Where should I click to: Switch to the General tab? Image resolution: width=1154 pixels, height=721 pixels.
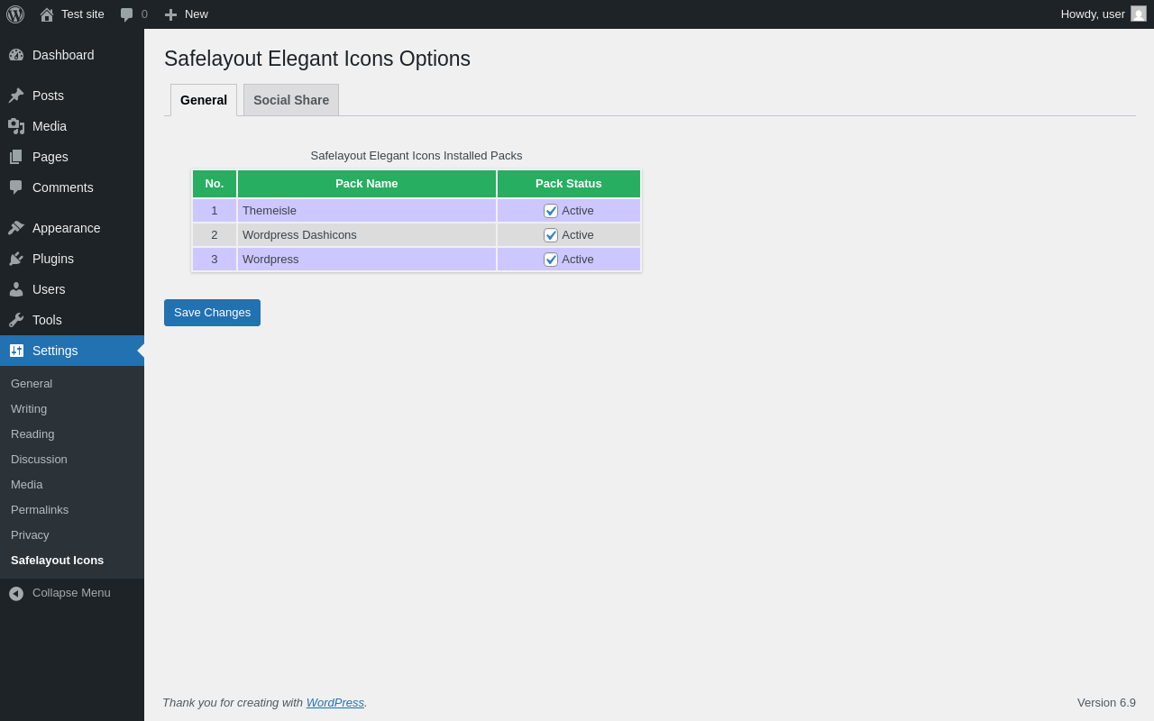coord(204,100)
